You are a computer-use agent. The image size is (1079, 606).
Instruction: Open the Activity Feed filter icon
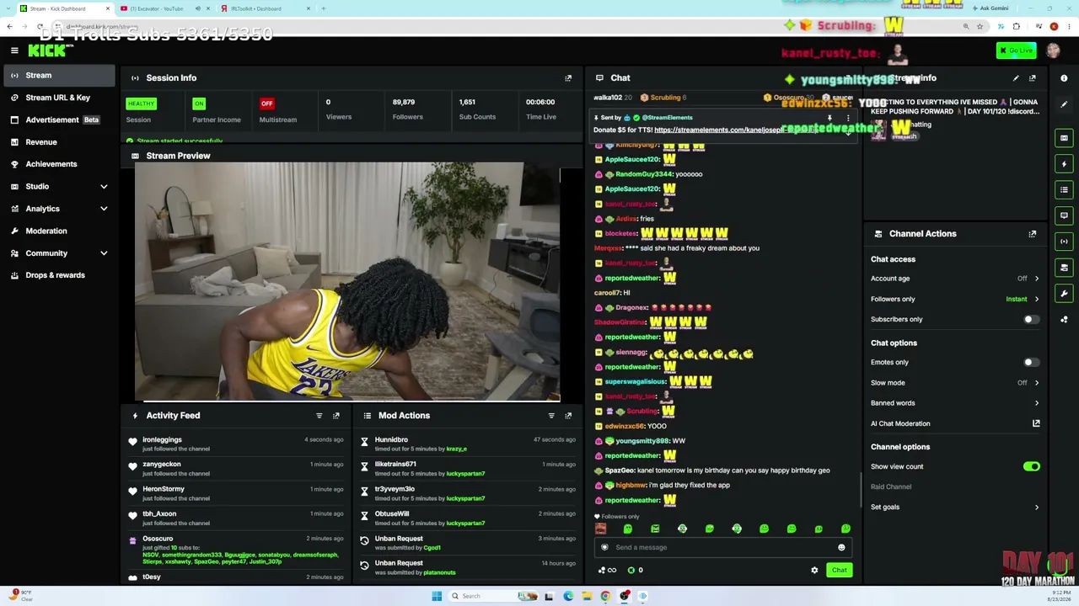pyautogui.click(x=319, y=416)
